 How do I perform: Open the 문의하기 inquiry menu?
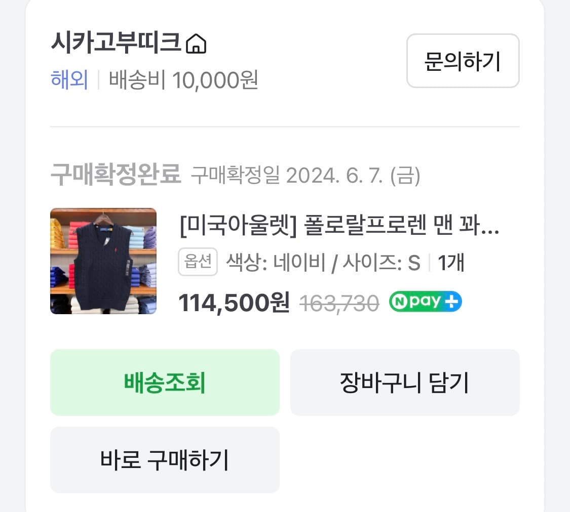[462, 61]
